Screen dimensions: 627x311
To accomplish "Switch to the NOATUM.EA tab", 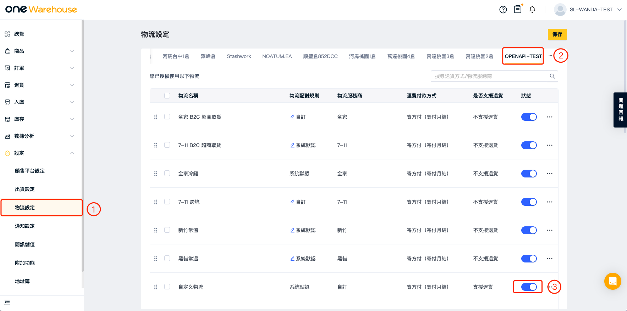I will click(x=277, y=56).
